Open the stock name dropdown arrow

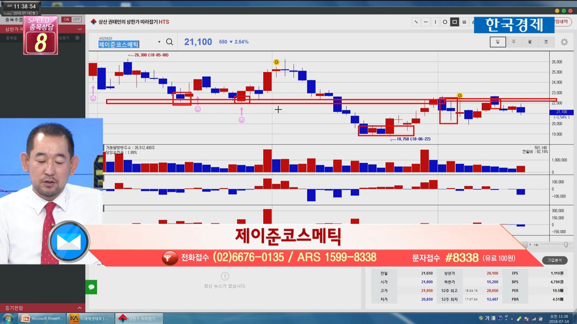pos(159,42)
